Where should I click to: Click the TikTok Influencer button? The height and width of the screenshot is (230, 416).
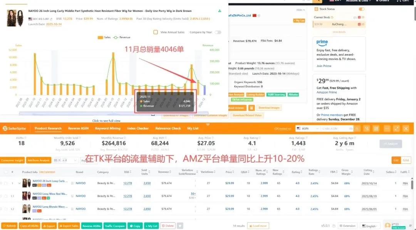click(242, 100)
